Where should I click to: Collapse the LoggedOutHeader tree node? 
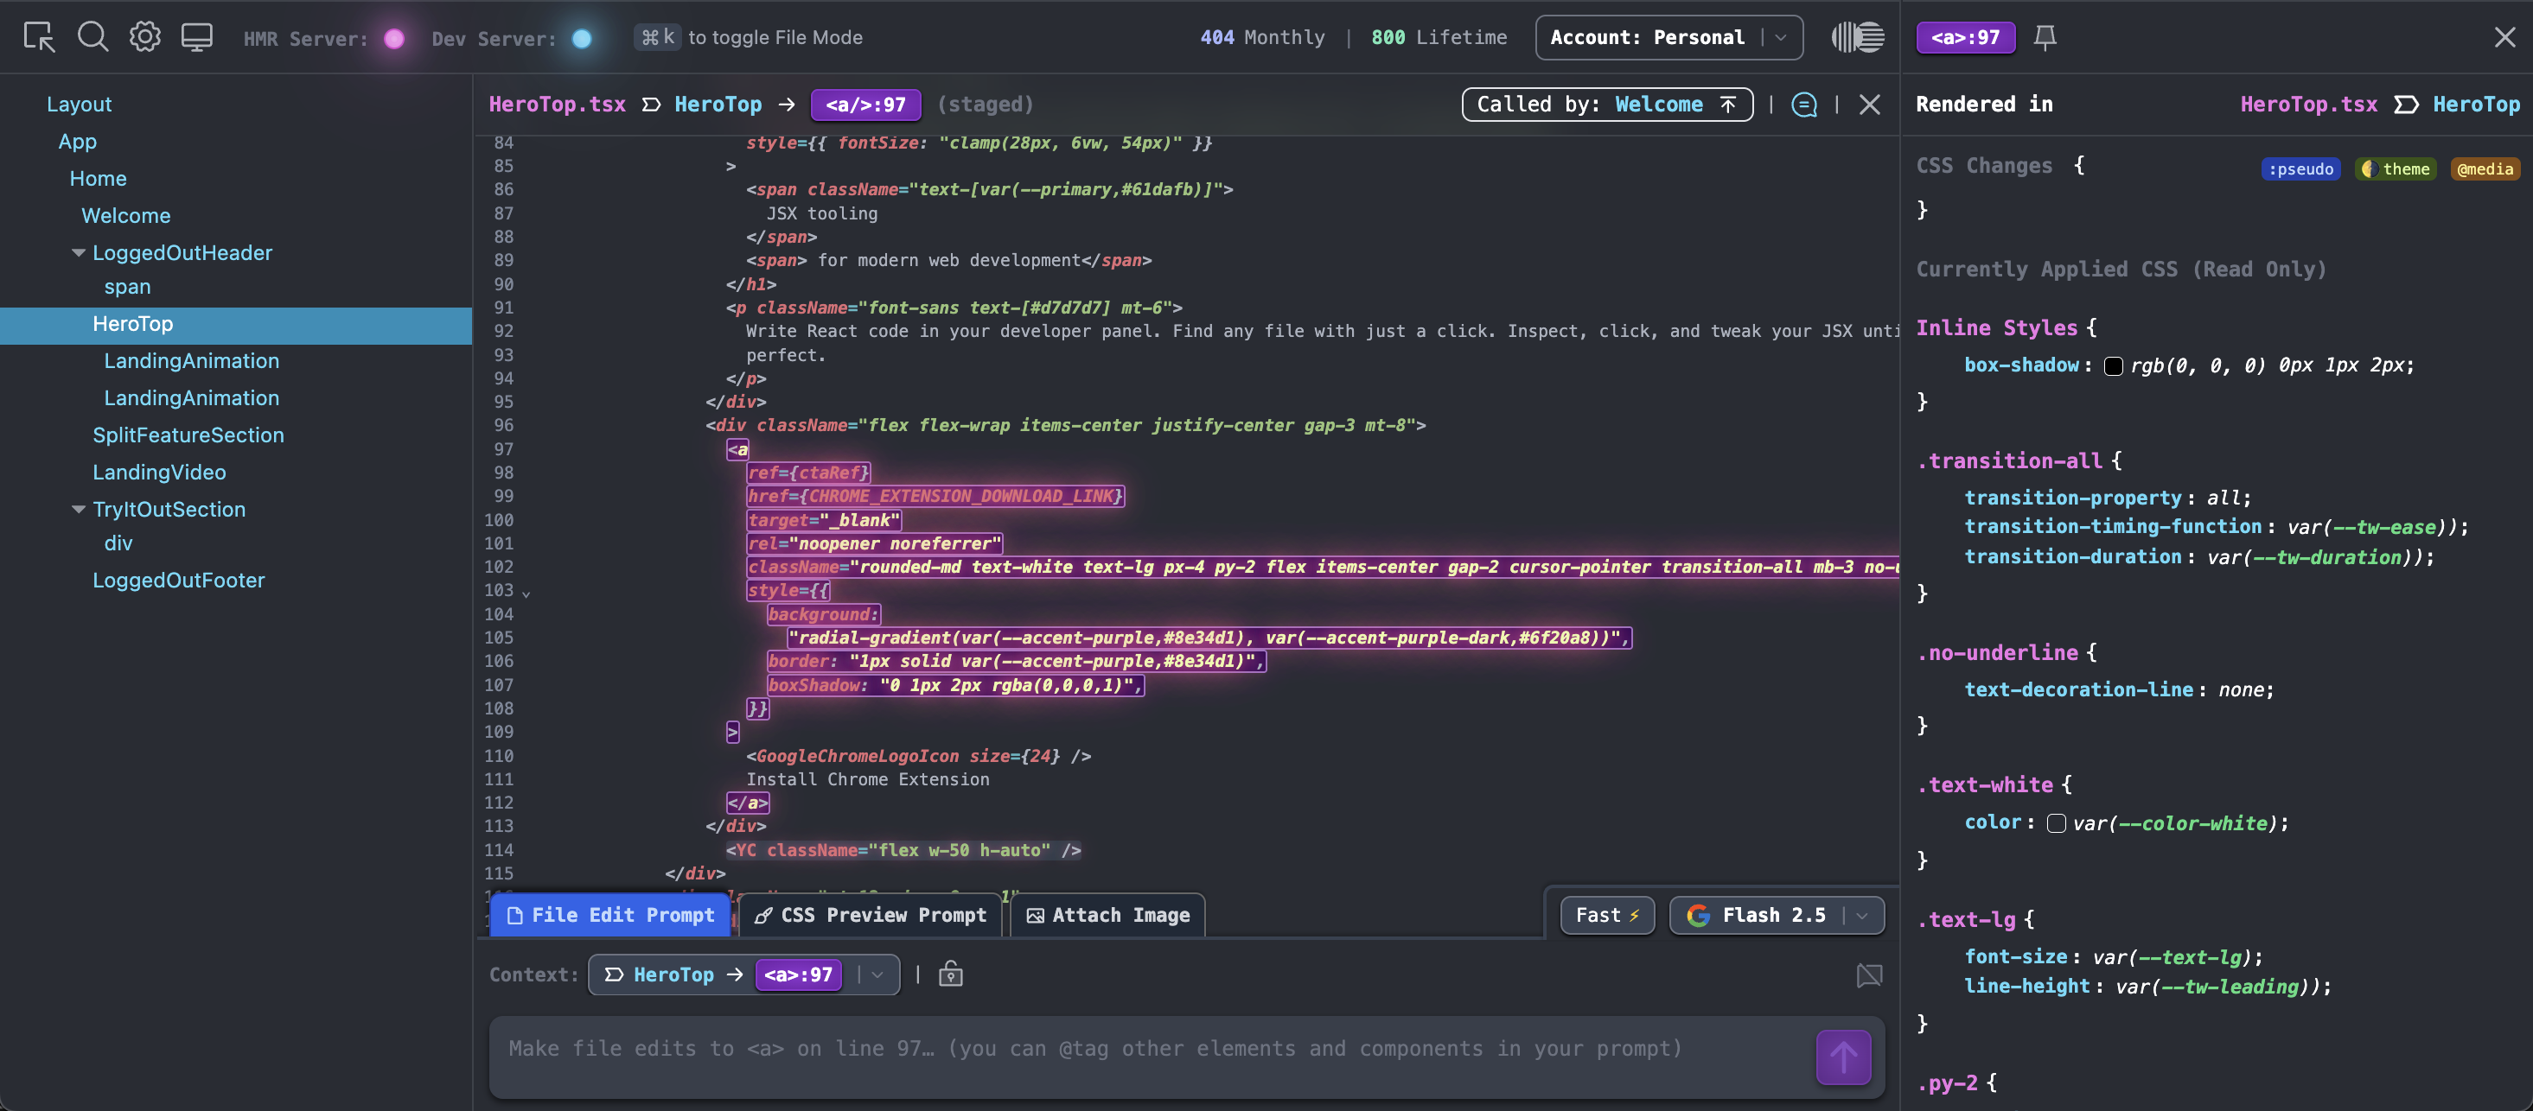pyautogui.click(x=79, y=252)
